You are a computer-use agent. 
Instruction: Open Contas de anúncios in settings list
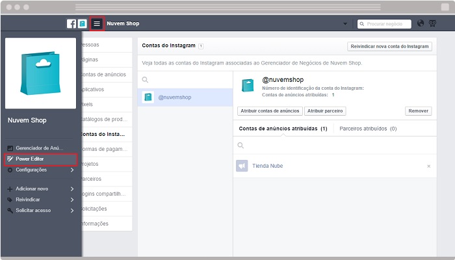tap(107, 75)
